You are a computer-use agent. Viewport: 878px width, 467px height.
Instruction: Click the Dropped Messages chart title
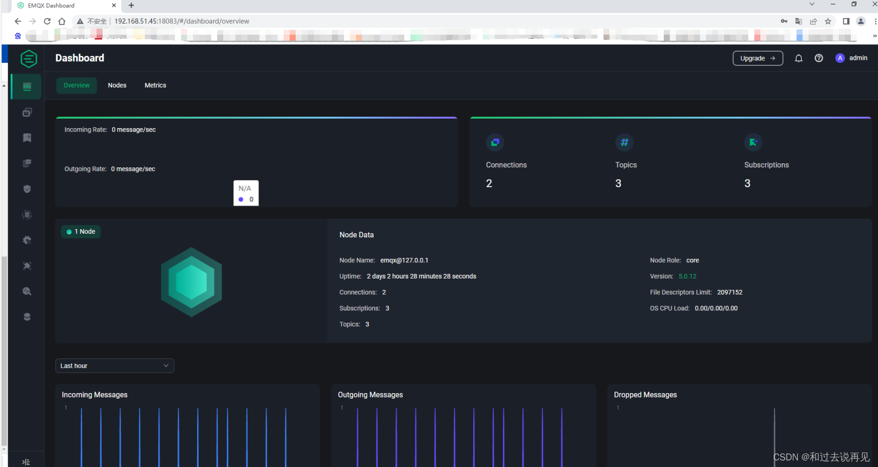(x=645, y=395)
